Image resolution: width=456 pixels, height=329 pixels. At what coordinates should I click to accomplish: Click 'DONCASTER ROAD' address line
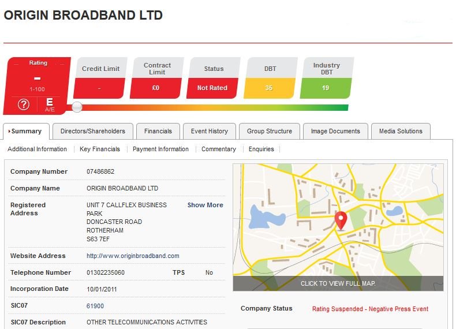click(114, 222)
